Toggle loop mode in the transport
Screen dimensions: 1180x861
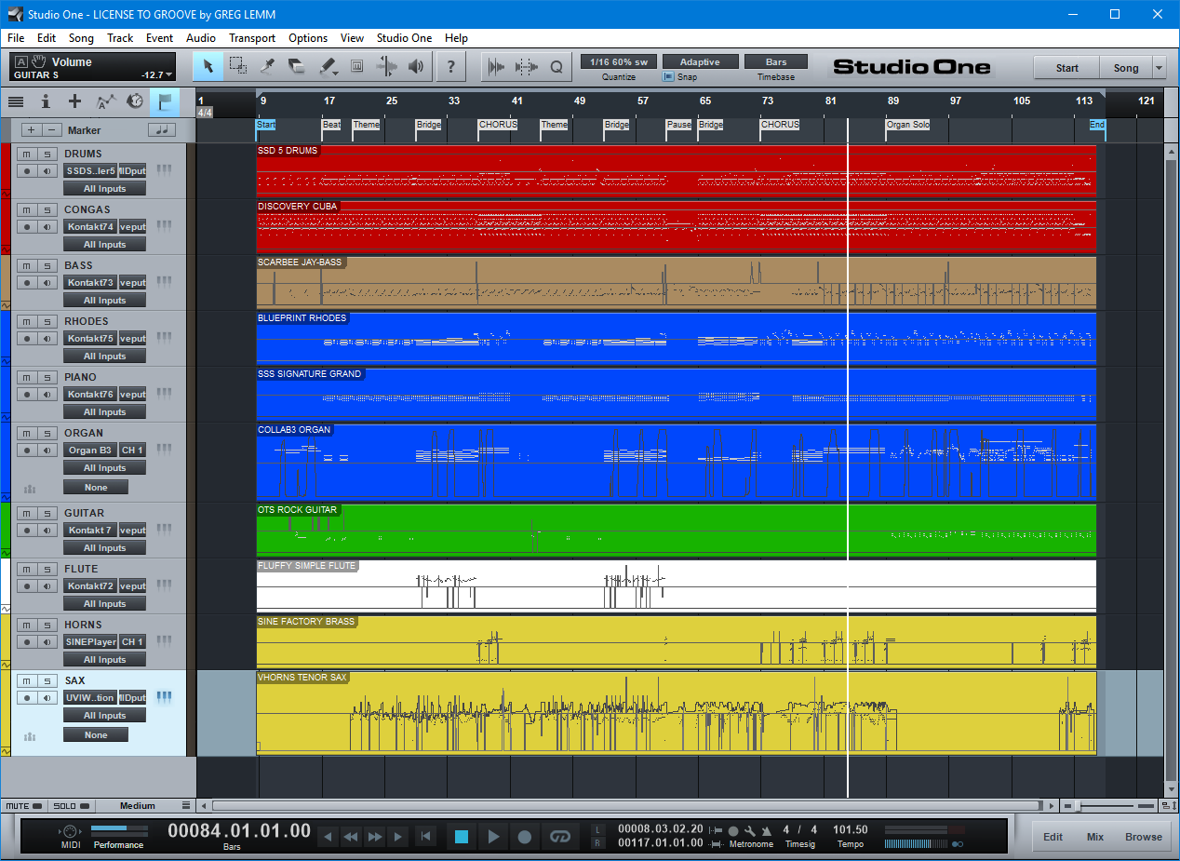559,837
